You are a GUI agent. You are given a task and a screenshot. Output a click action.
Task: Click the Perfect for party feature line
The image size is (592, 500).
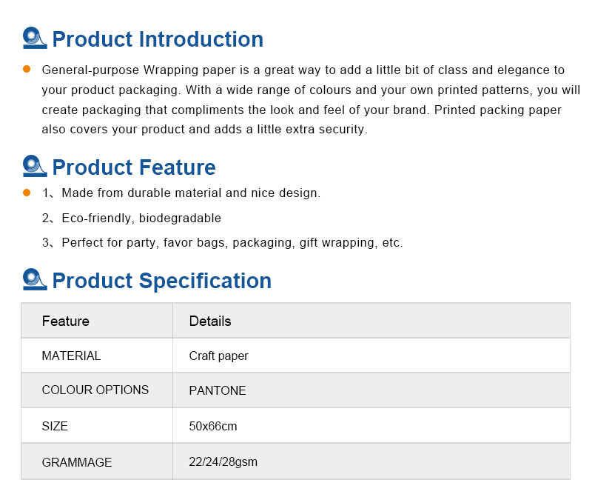coord(223,243)
